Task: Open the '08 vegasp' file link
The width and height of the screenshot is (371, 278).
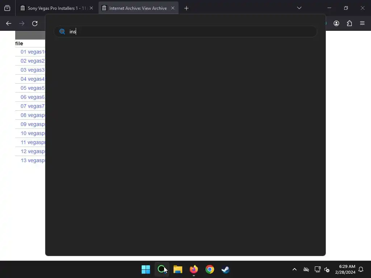Action: [x=33, y=115]
